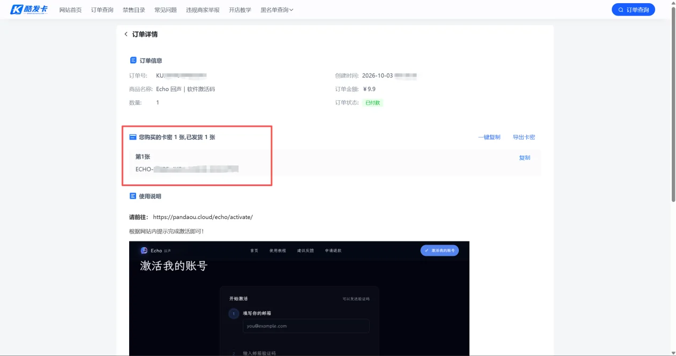Go back using the arrow beside 订单详情
This screenshot has width=676, height=356.
click(x=126, y=34)
